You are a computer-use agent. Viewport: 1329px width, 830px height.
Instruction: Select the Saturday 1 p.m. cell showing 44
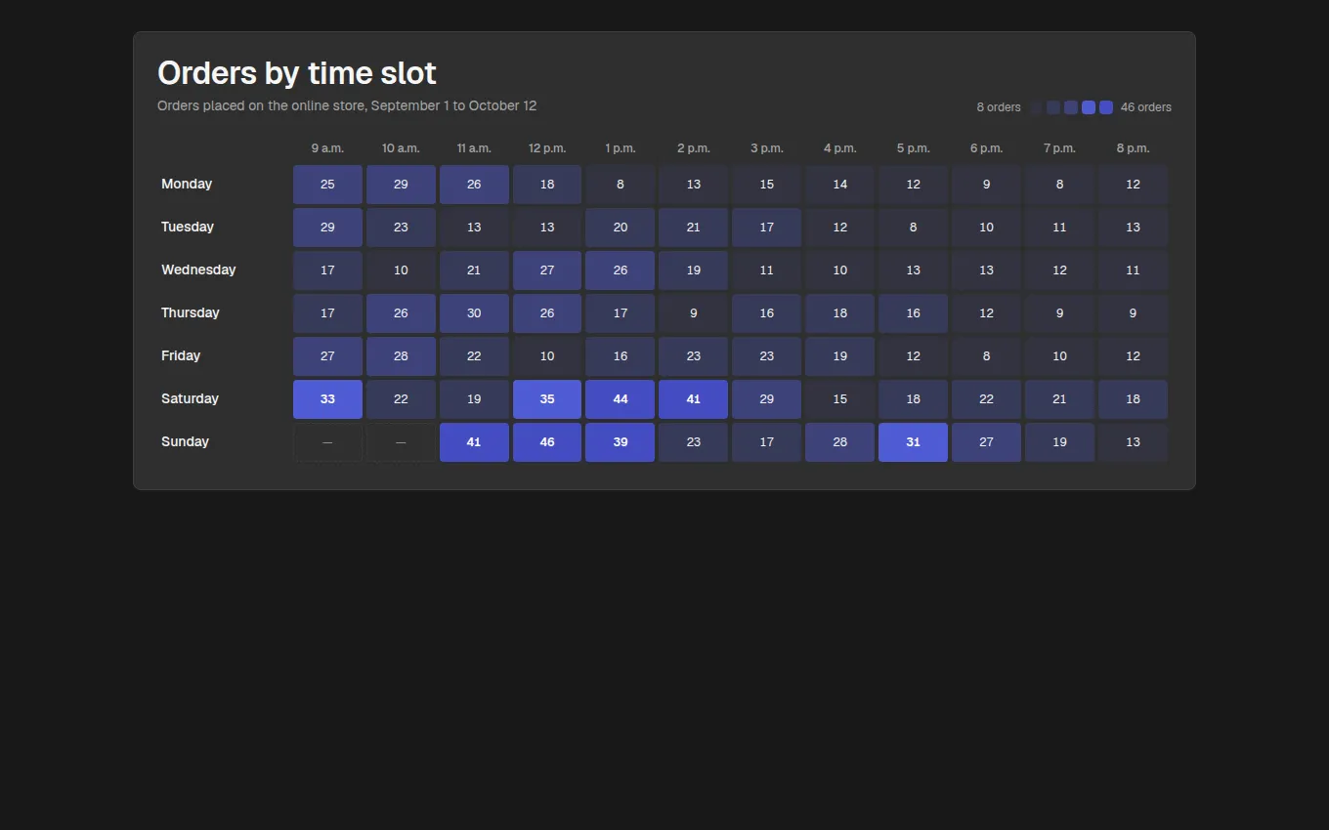620,399
